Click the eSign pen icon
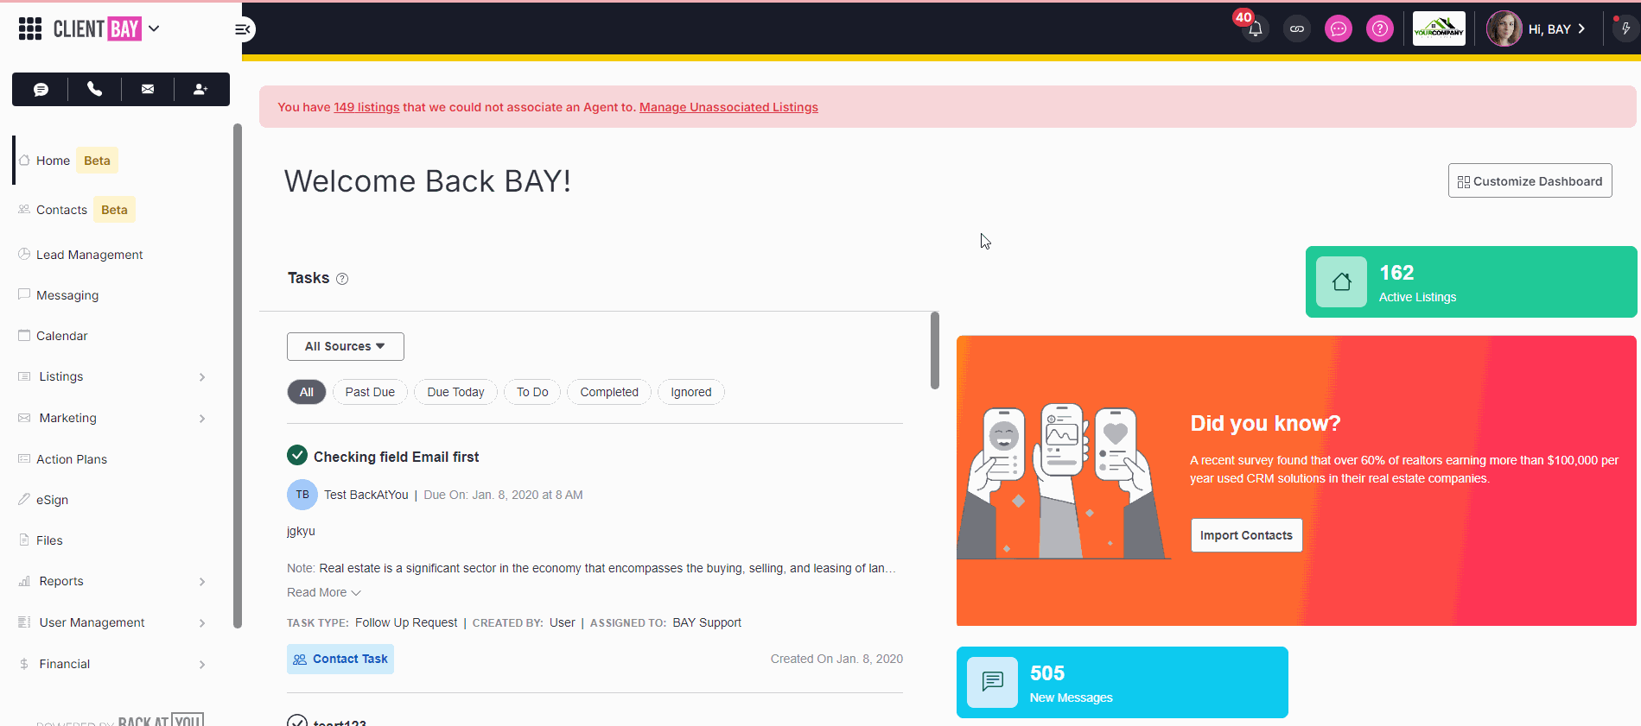Image resolution: width=1641 pixels, height=726 pixels. (24, 499)
